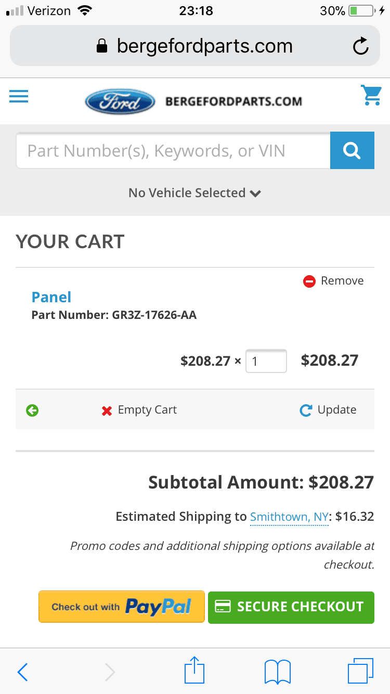390x694 pixels.
Task: Remove the Panel item from cart
Action: [x=333, y=281]
